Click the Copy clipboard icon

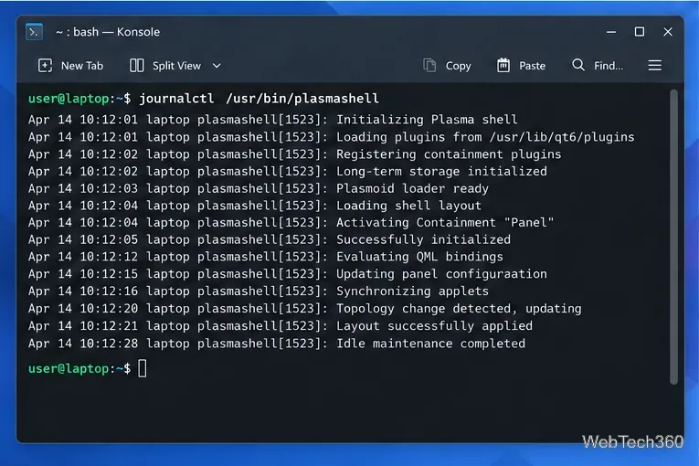[x=429, y=66]
